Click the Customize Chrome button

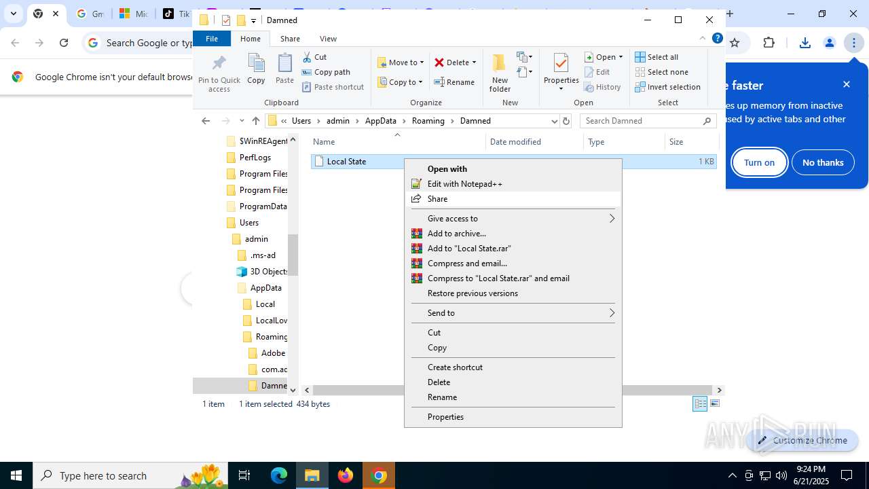coord(802,440)
